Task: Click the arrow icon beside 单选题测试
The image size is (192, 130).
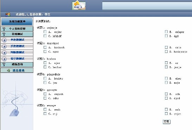Action: tap(4, 40)
